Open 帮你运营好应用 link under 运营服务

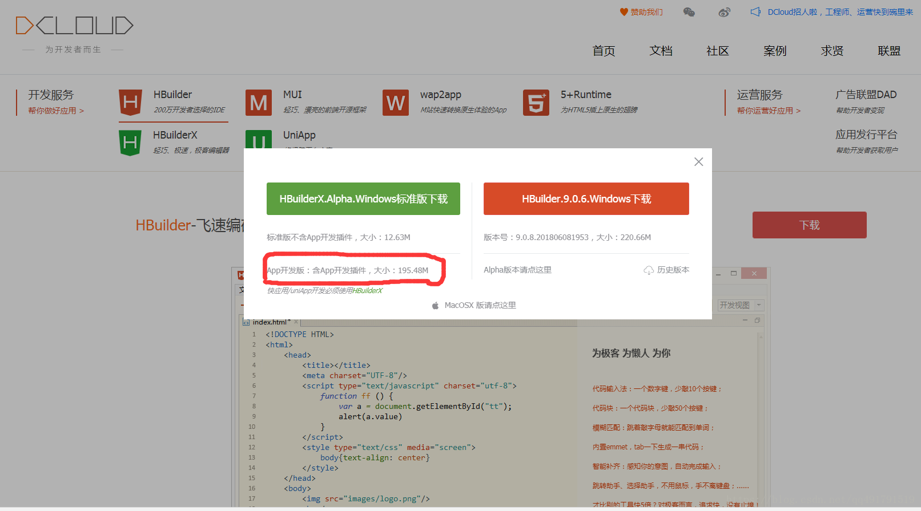click(769, 111)
